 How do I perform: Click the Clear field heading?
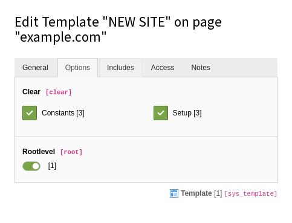(x=31, y=92)
